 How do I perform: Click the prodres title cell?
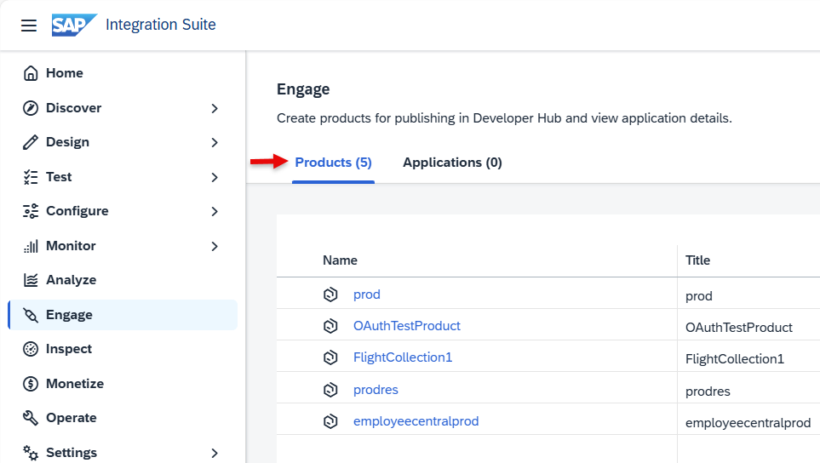click(x=708, y=392)
